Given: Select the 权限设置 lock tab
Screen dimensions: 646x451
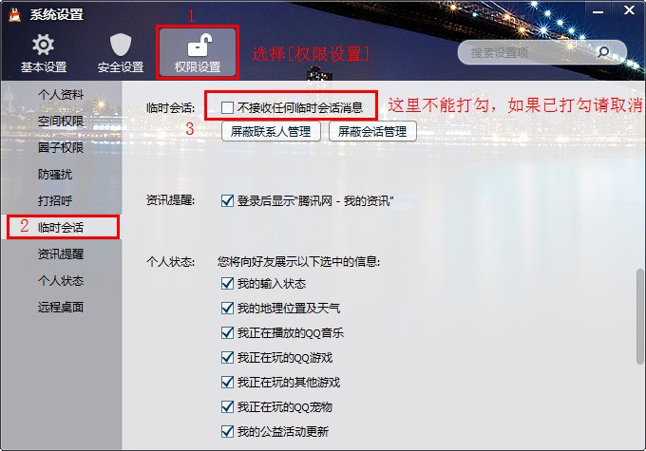Looking at the screenshot, I should (x=198, y=53).
